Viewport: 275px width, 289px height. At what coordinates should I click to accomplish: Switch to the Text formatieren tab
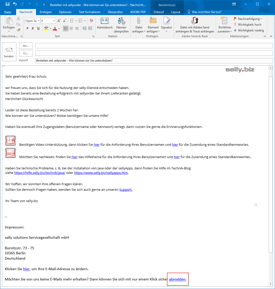click(90, 12)
